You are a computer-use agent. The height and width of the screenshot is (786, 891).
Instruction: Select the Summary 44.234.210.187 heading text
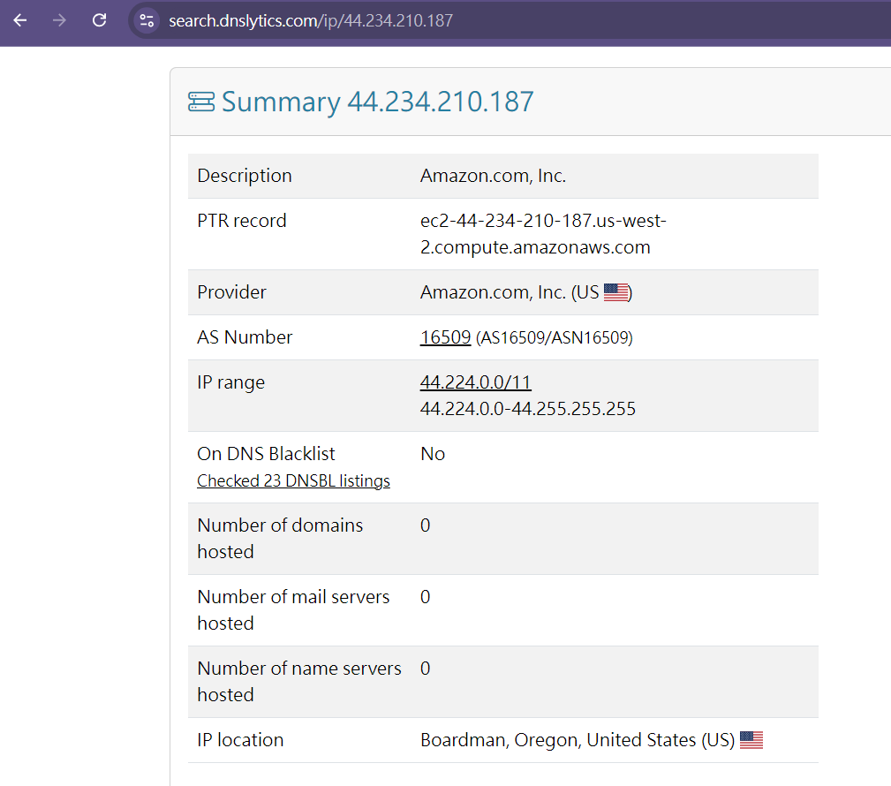377,102
